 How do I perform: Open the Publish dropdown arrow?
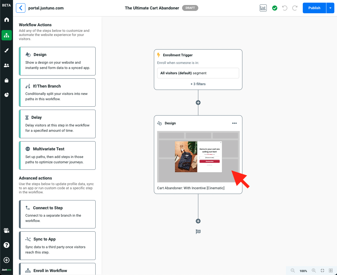click(x=330, y=8)
